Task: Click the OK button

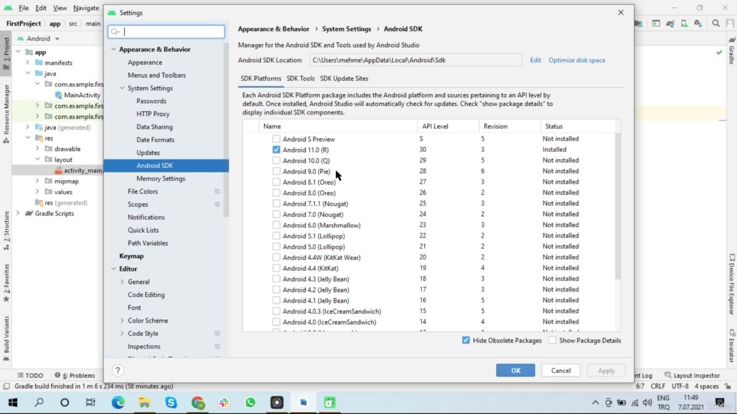Action: tap(515, 371)
